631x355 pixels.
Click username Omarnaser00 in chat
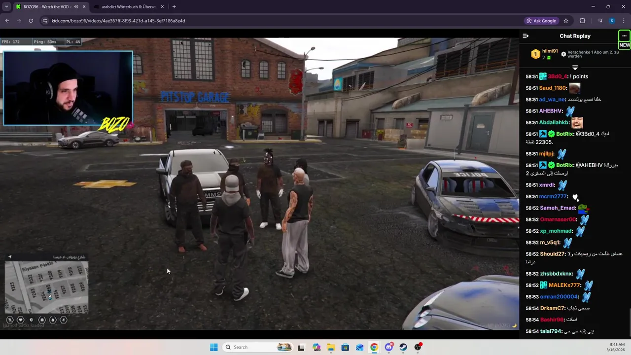tap(558, 219)
